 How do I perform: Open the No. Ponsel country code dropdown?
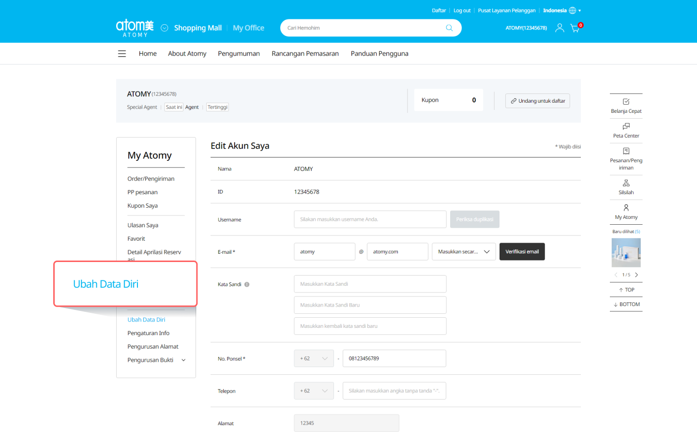coord(314,358)
